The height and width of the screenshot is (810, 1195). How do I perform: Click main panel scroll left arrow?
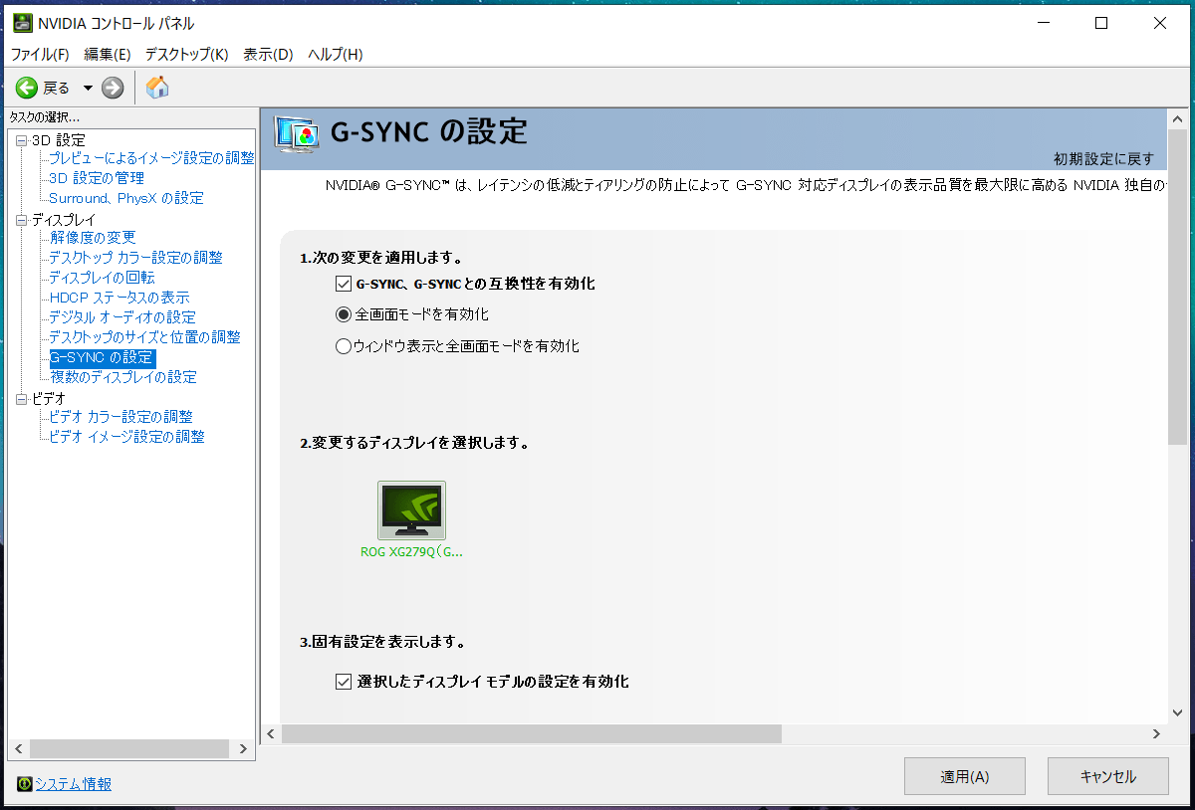pos(271,733)
